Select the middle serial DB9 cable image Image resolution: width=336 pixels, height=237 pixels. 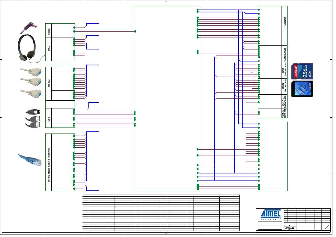(31, 82)
